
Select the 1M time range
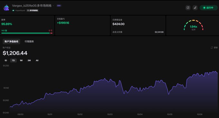(21, 60)
